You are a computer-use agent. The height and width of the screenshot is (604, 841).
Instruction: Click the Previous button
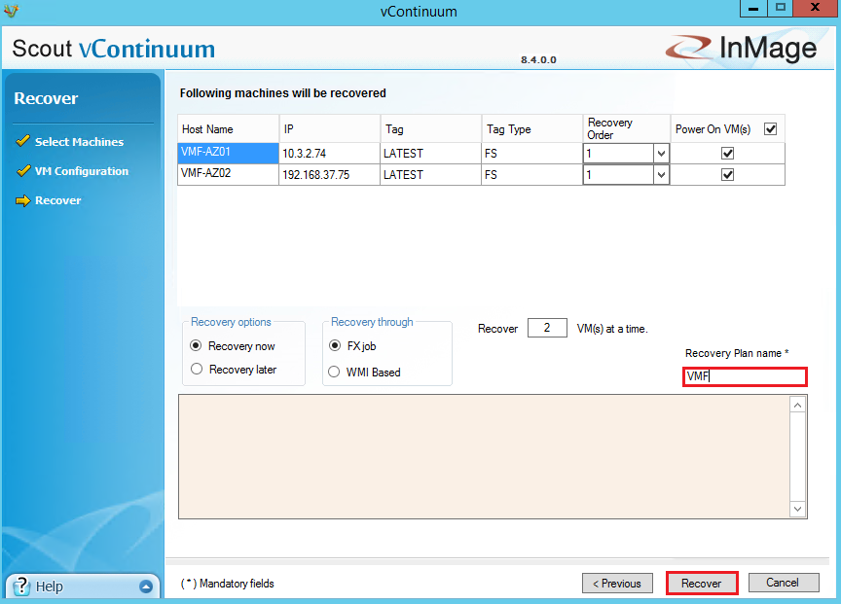(618, 584)
